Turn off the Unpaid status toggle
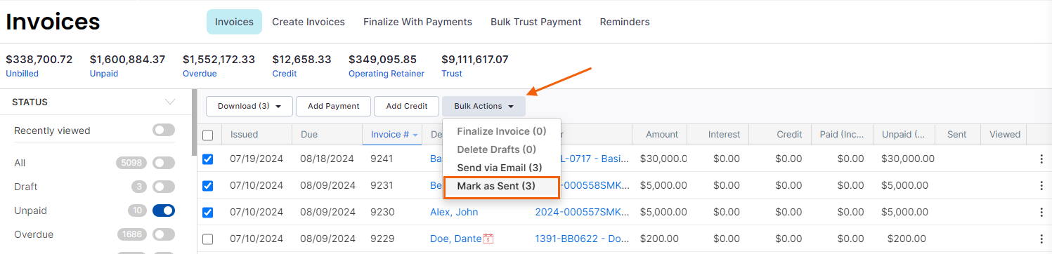 (164, 210)
